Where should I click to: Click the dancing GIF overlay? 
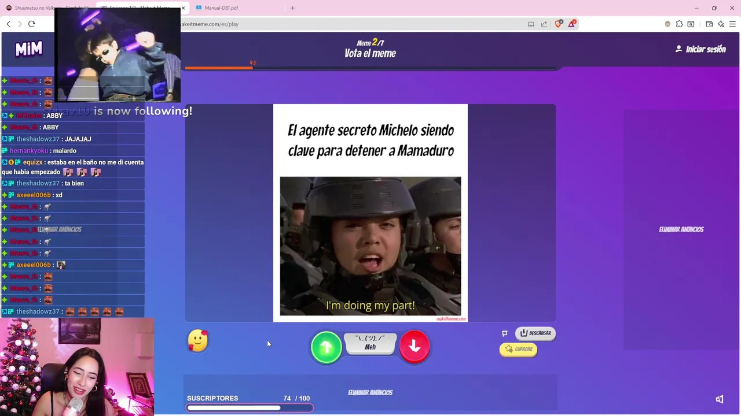click(x=118, y=55)
